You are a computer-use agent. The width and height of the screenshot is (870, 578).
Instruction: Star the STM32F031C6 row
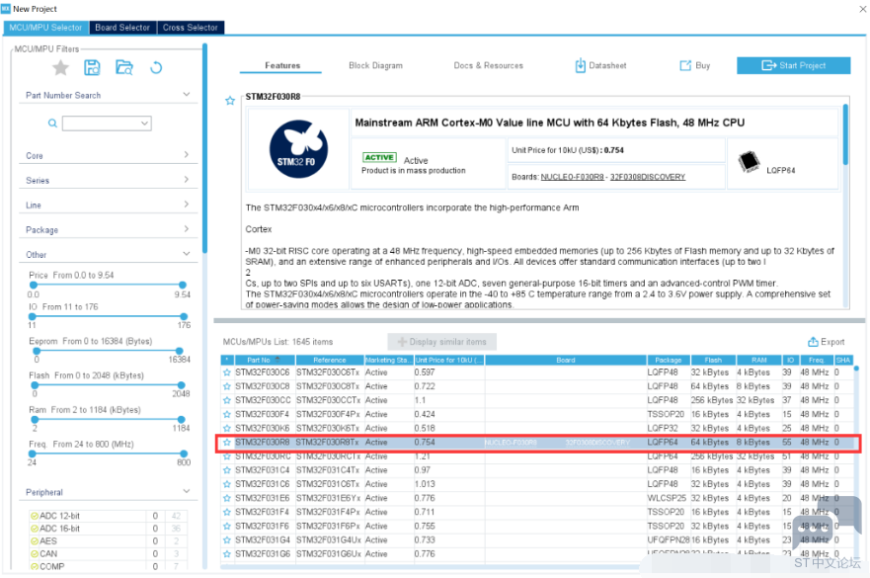[x=226, y=484]
